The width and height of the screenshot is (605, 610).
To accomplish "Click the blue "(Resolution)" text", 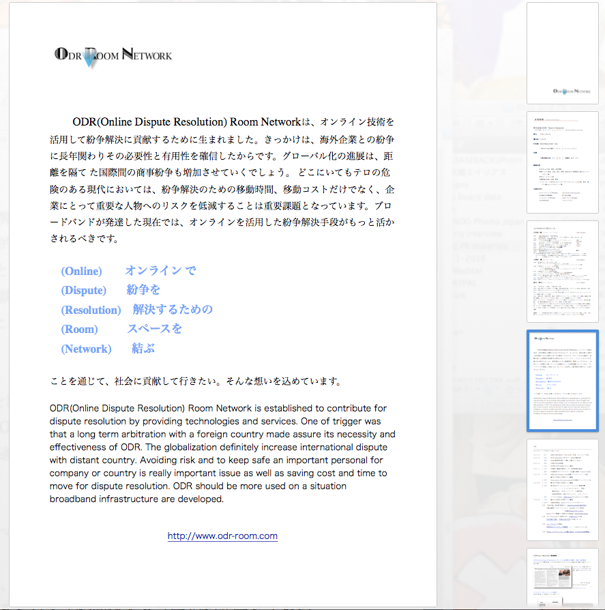I will (x=91, y=310).
